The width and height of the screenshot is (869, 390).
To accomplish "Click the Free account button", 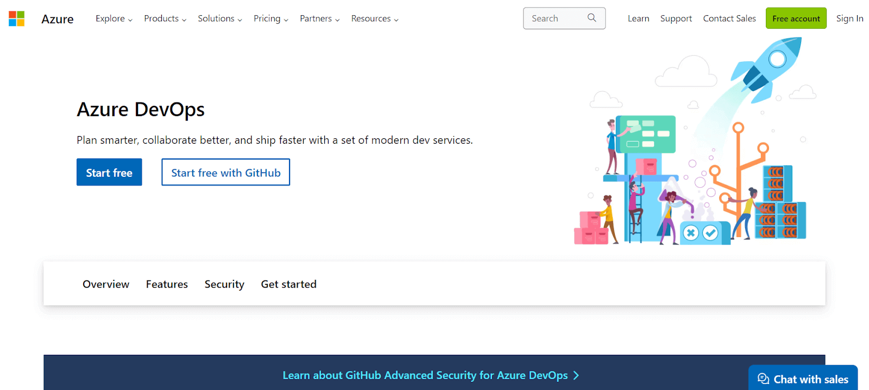I will (796, 18).
